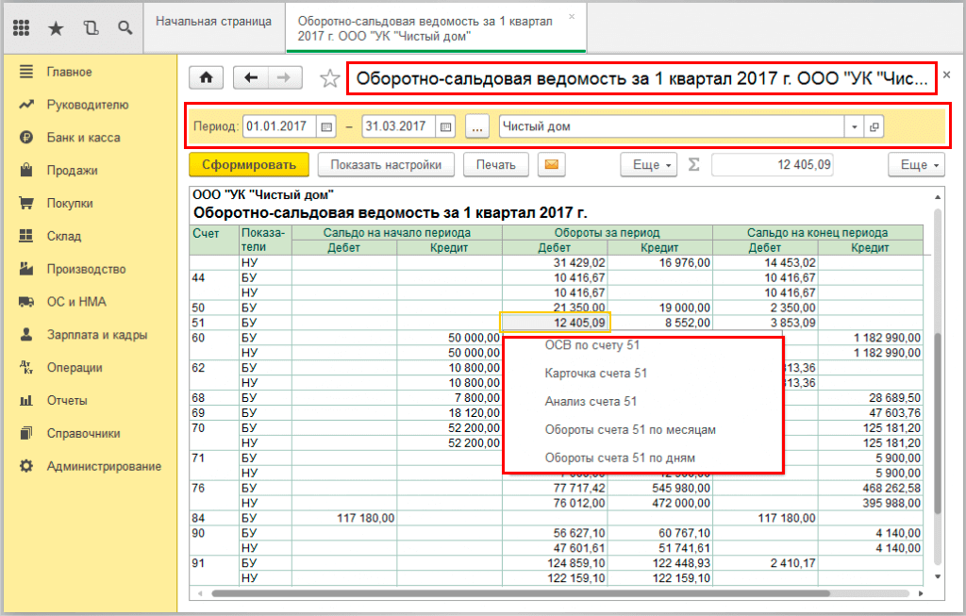Click Показать настройки button
This screenshot has height=616, width=966.
point(386,164)
